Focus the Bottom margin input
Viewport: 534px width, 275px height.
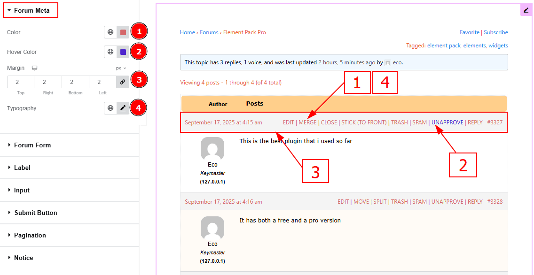[75, 82]
